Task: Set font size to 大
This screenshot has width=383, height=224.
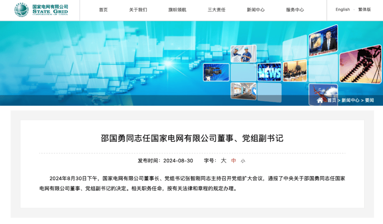Action: point(223,161)
